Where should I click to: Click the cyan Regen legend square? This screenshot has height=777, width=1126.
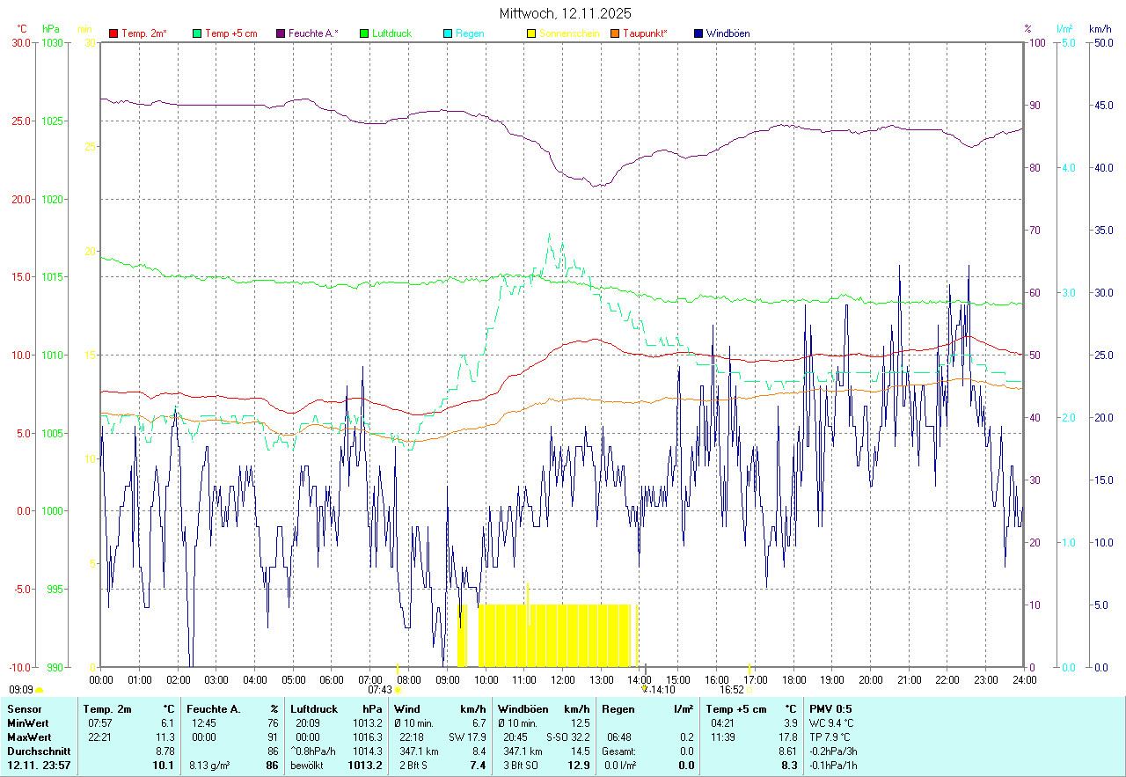(x=448, y=33)
